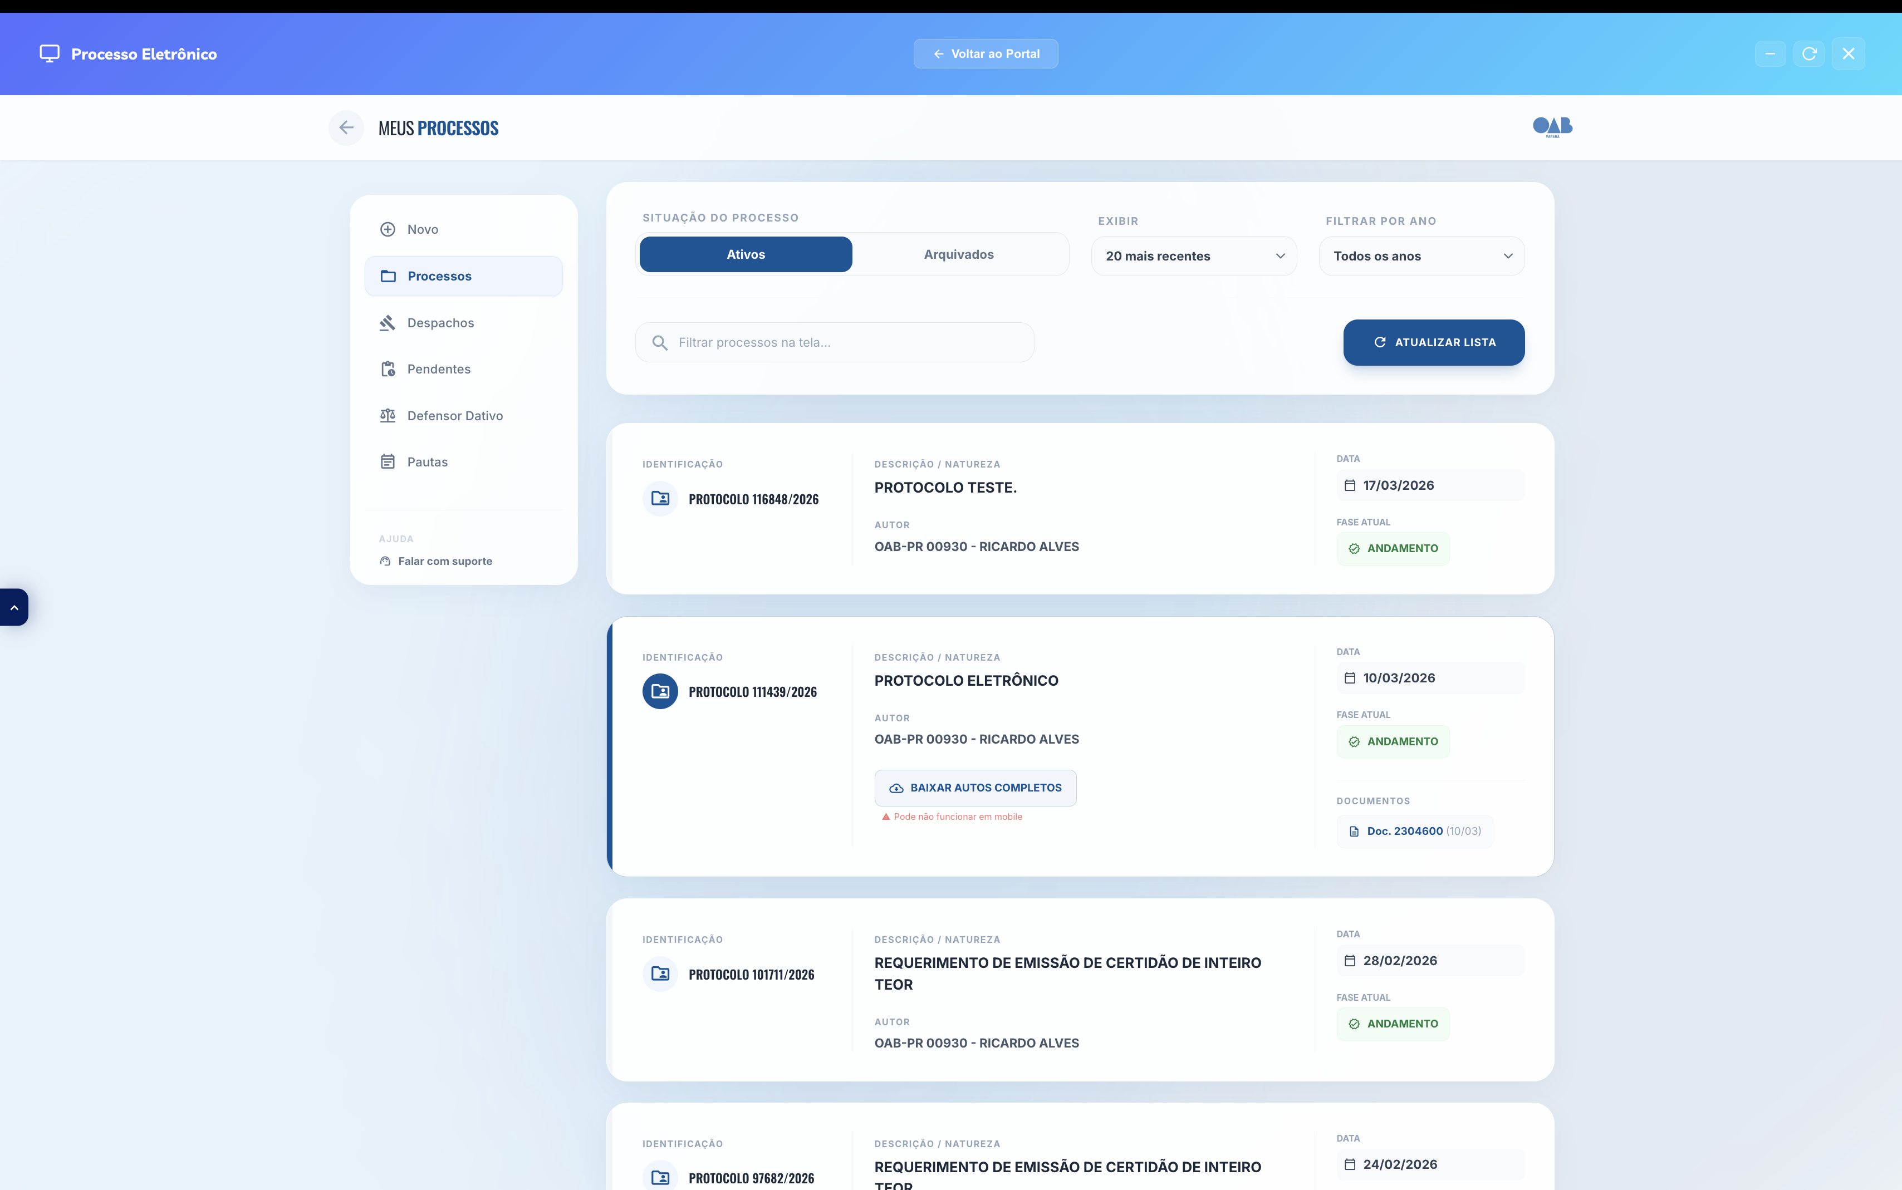
Task: Open the Exibir 20 mais recentes dropdown
Action: pyautogui.click(x=1193, y=256)
